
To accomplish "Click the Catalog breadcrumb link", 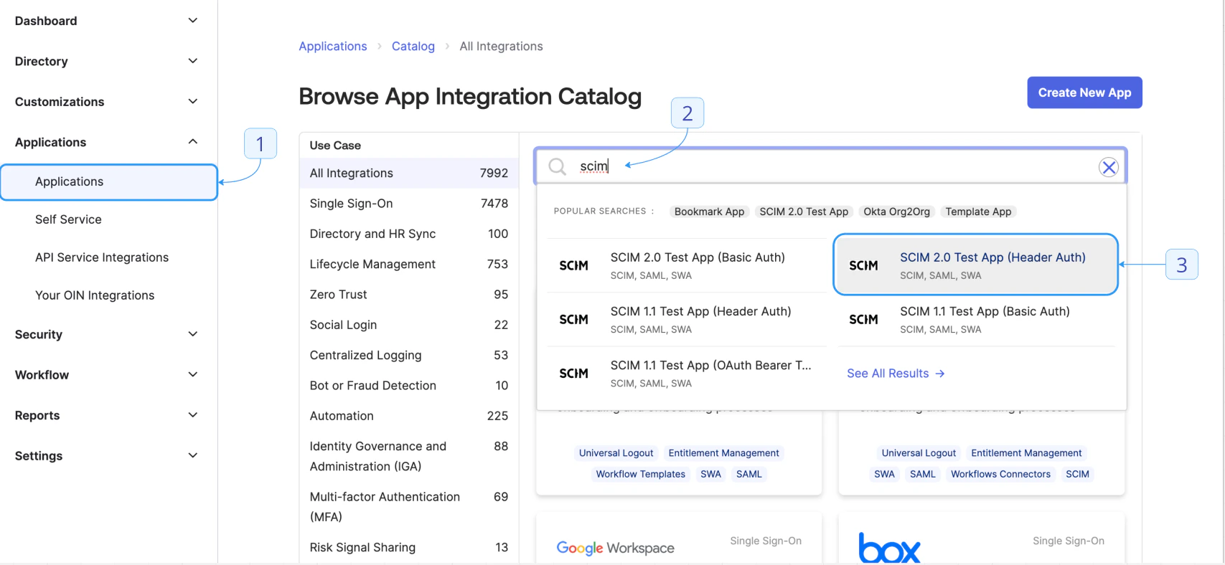I will click(413, 47).
